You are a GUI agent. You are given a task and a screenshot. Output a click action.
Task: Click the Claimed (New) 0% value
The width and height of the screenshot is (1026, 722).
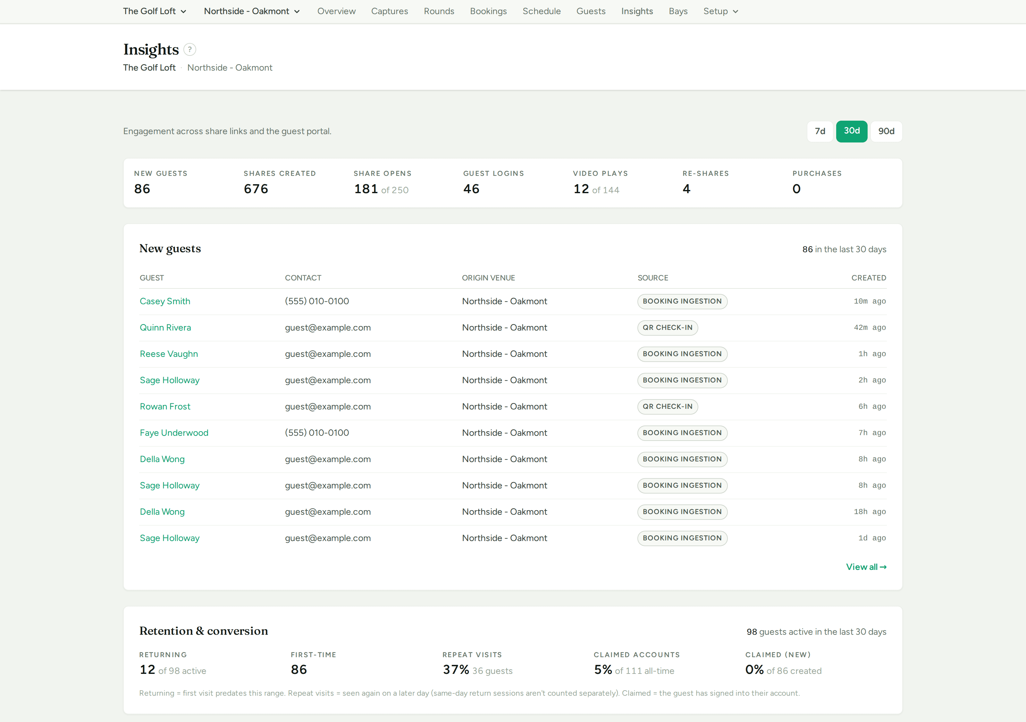(x=754, y=670)
